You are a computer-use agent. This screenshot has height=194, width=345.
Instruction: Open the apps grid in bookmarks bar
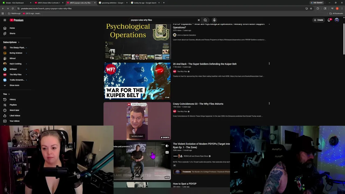(3, 13)
